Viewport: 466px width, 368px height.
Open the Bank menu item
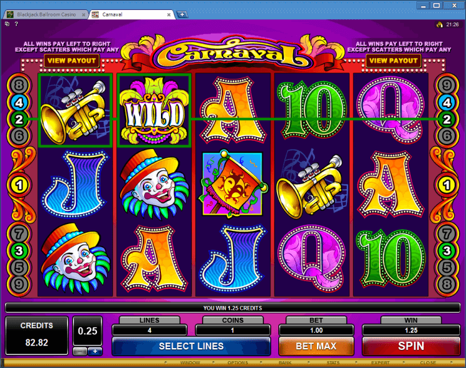(285, 362)
